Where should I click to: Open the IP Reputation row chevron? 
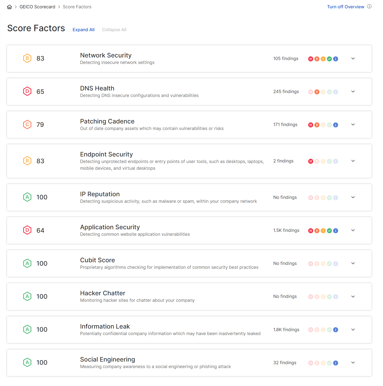tap(353, 197)
